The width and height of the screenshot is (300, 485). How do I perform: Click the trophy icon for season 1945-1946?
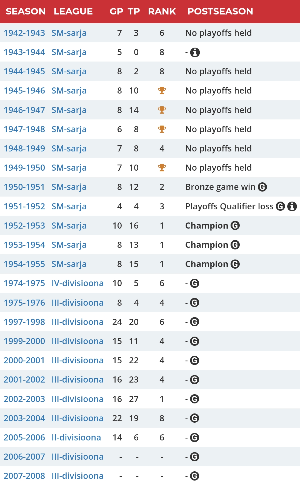point(162,90)
